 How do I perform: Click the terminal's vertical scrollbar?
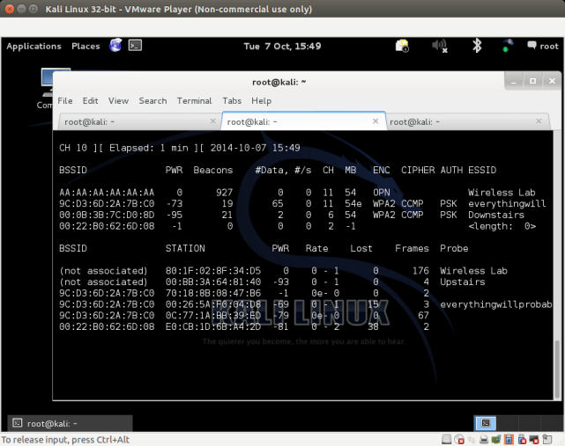pos(557,264)
